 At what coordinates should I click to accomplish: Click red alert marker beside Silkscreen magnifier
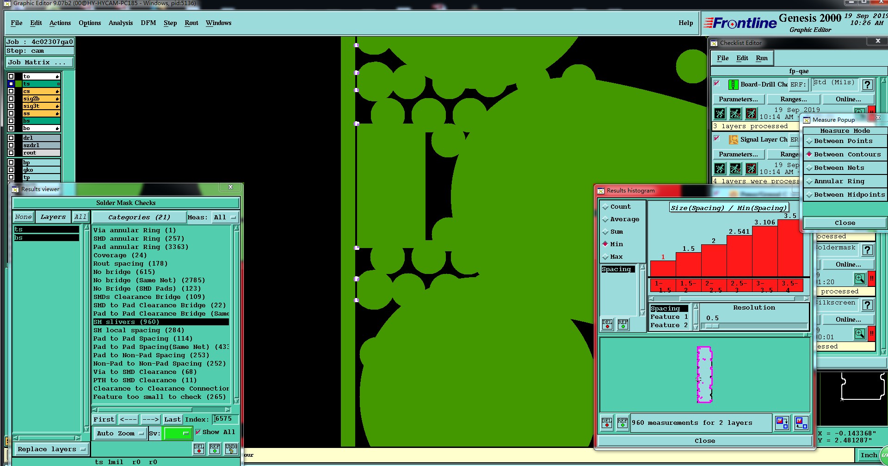(x=871, y=334)
